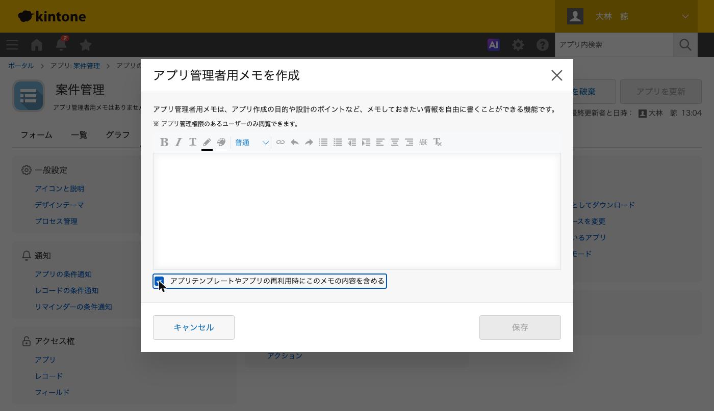Align memo text to the left
714x411 pixels.
[x=380, y=143]
